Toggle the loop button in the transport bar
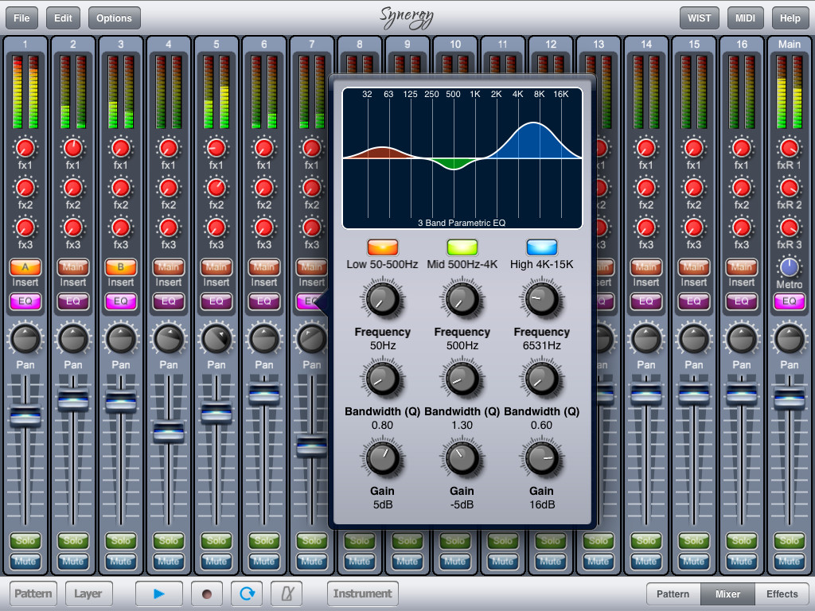 point(247,593)
